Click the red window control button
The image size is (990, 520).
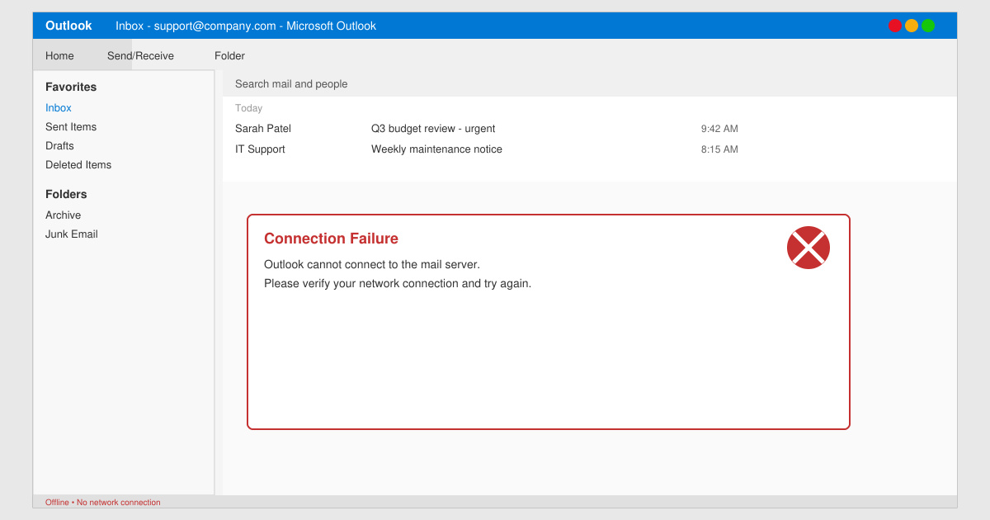(x=895, y=26)
